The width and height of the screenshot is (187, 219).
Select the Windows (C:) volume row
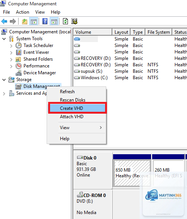(x=130, y=78)
